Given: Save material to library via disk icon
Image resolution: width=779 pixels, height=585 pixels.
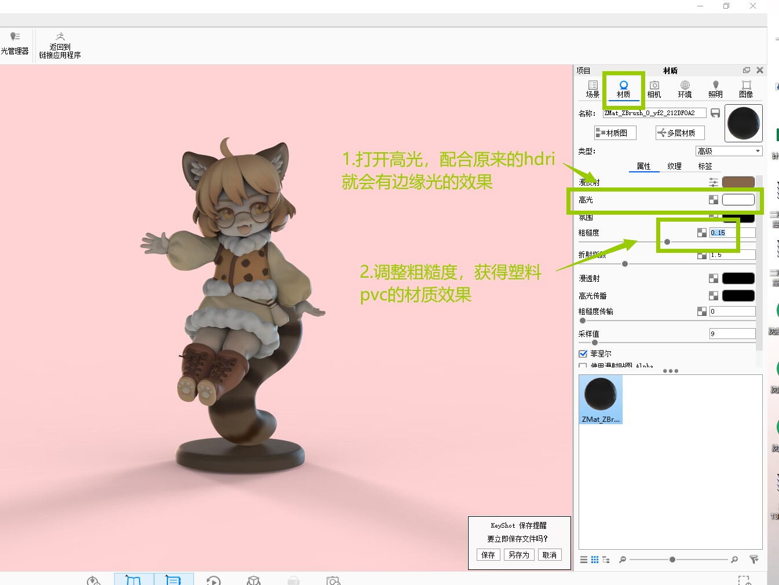Looking at the screenshot, I should coord(715,113).
